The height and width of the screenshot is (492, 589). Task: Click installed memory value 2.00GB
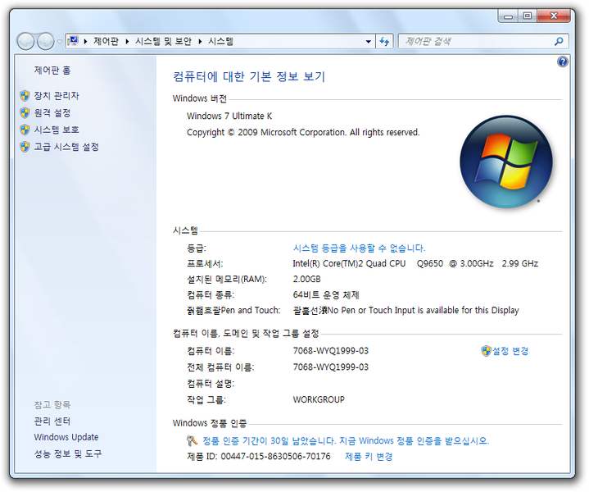tap(306, 279)
